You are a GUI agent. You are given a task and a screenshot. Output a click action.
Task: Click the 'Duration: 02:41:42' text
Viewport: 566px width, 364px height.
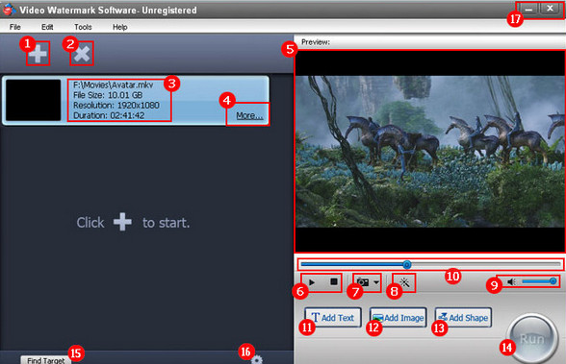coord(109,115)
